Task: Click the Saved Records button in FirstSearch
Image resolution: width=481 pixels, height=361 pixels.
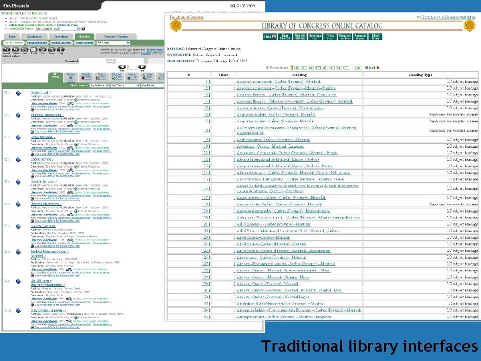Action: (x=85, y=43)
